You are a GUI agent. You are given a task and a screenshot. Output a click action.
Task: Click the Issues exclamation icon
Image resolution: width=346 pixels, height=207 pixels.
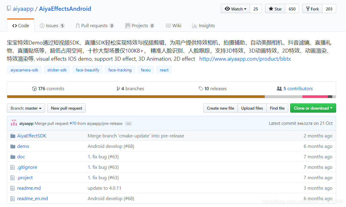42,26
